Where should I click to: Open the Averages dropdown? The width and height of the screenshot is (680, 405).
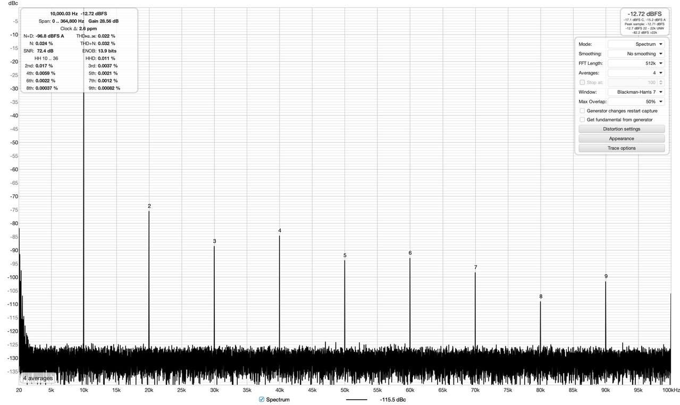(636, 73)
